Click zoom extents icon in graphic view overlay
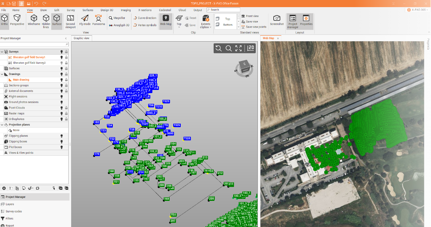The height and width of the screenshot is (227, 431). pos(239,48)
